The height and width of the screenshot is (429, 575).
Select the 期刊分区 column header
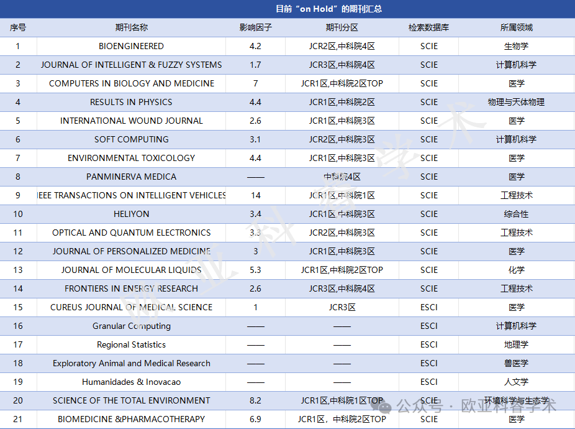[x=342, y=27]
